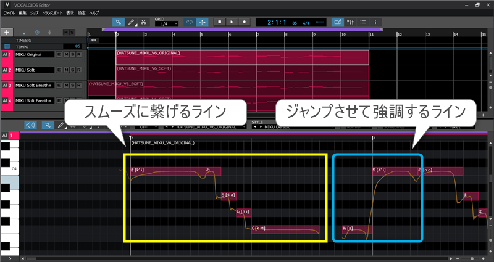Toggle the musical editor panel icon
This screenshot has width=494, height=262.
337,22
